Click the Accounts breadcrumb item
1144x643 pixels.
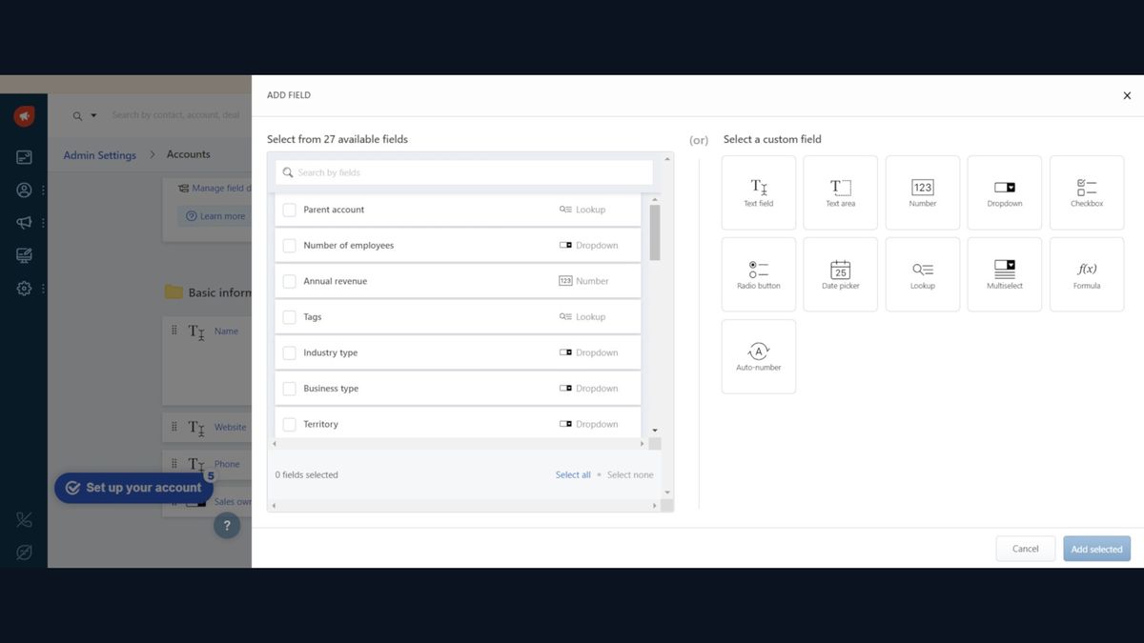tap(187, 154)
